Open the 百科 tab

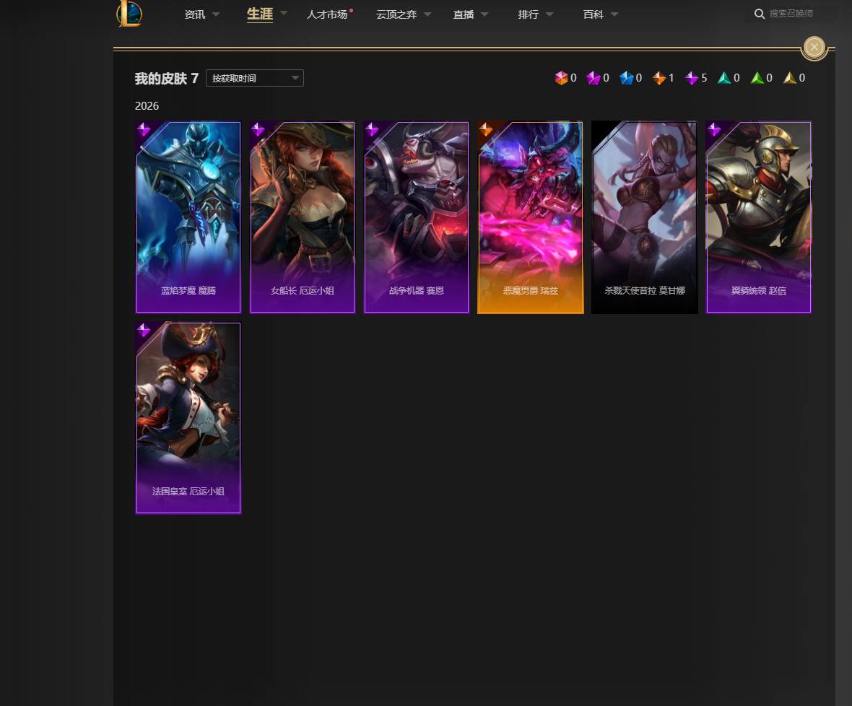tap(594, 14)
